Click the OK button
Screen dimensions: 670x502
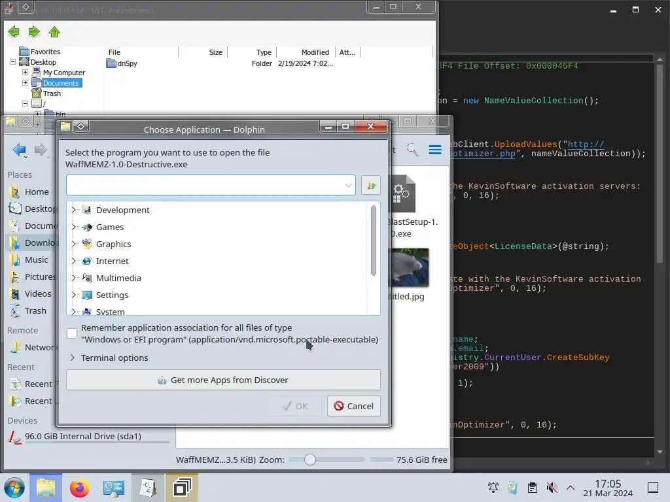tap(295, 406)
